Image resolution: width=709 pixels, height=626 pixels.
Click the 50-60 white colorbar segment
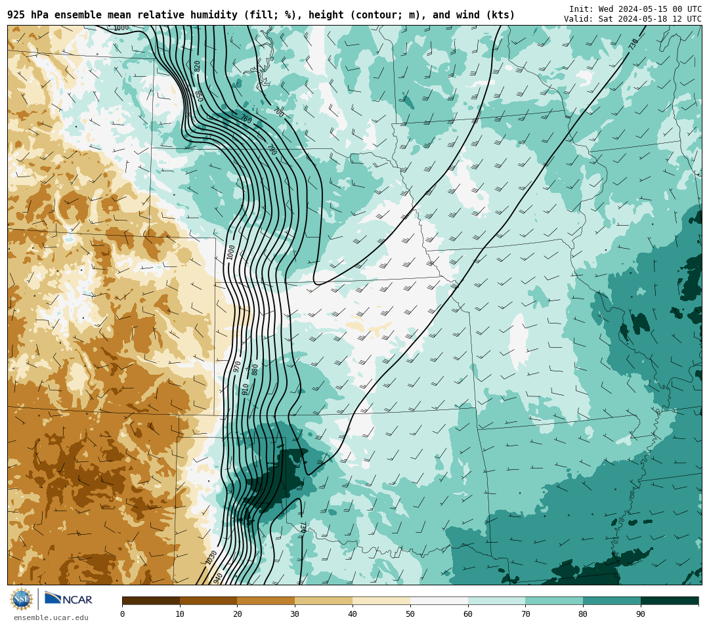[439, 600]
